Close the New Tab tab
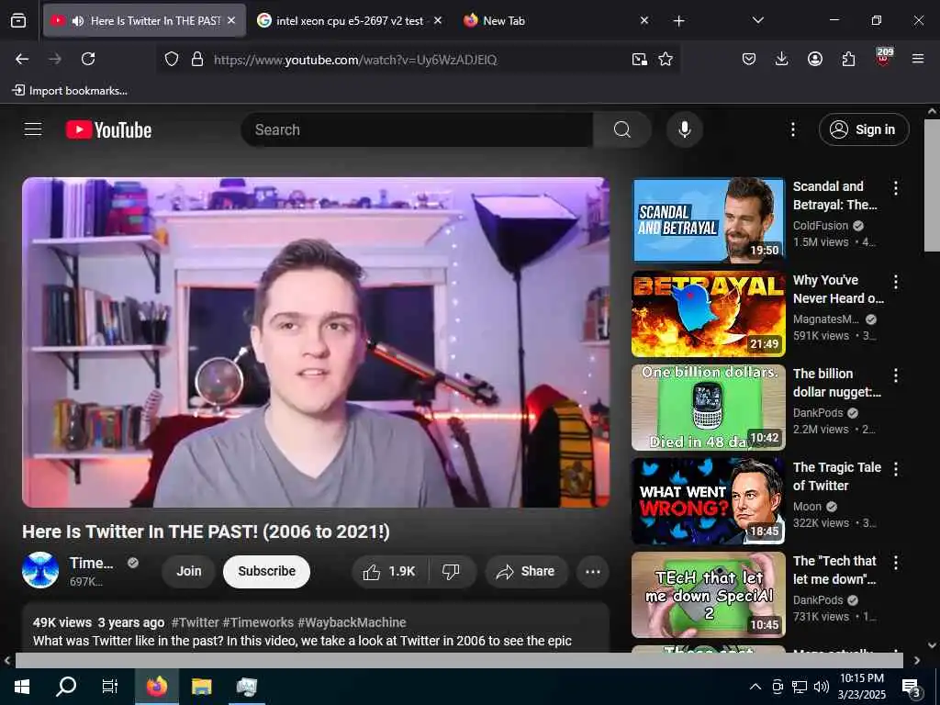 (643, 20)
